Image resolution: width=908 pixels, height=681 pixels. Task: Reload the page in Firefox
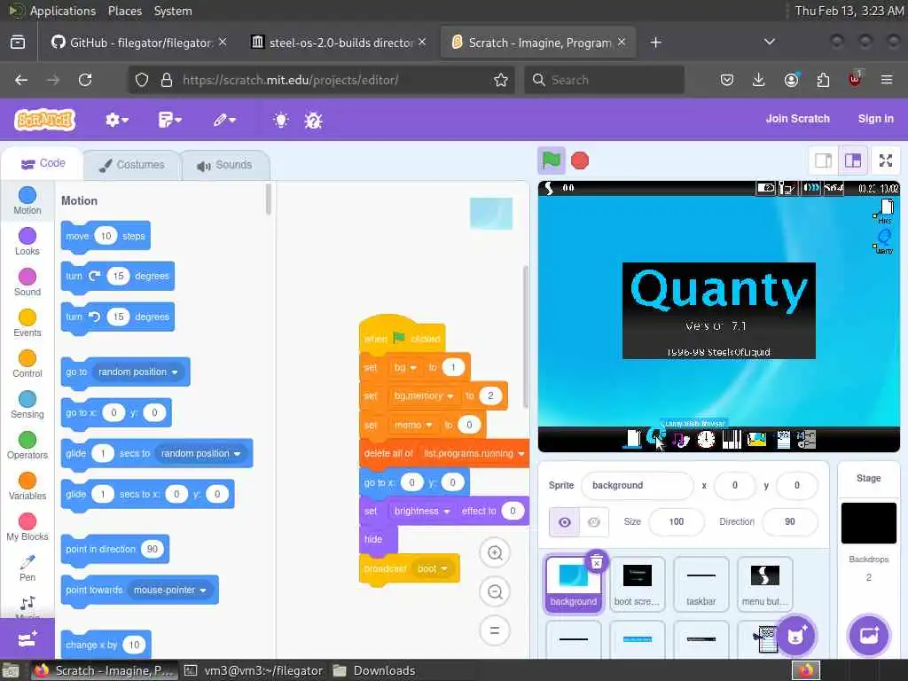point(85,80)
